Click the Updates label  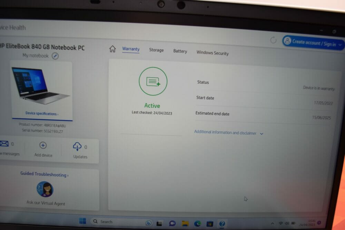pyautogui.click(x=80, y=157)
